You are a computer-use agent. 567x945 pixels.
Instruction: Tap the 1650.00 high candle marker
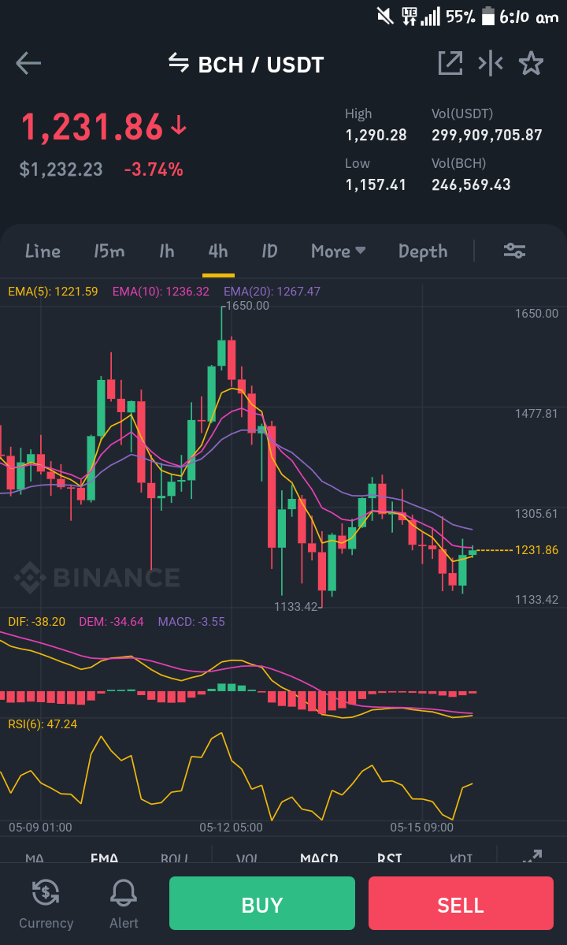pos(247,306)
